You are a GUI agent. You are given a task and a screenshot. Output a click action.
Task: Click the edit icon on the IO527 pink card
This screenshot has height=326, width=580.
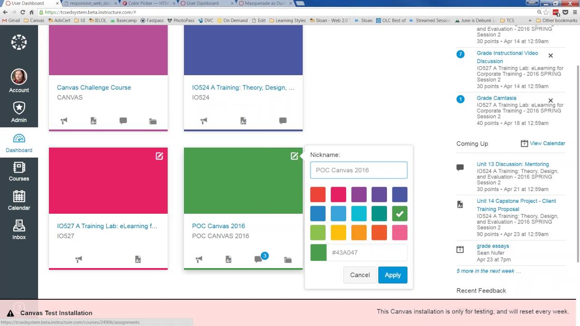tap(159, 156)
